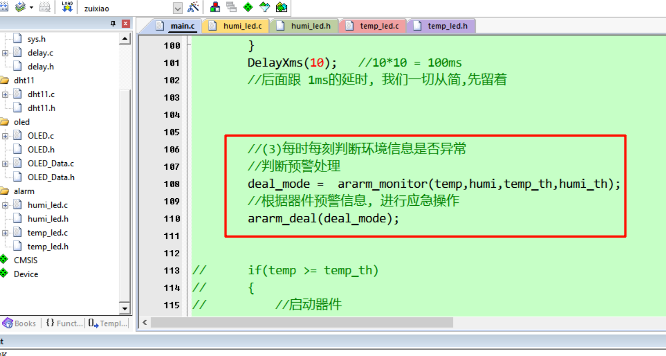666x356 pixels.
Task: Click the CMSIS component diamond icon
Action: [x=4, y=259]
